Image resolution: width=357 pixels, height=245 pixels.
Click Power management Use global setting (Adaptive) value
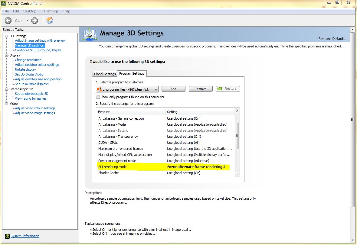pyautogui.click(x=188, y=161)
